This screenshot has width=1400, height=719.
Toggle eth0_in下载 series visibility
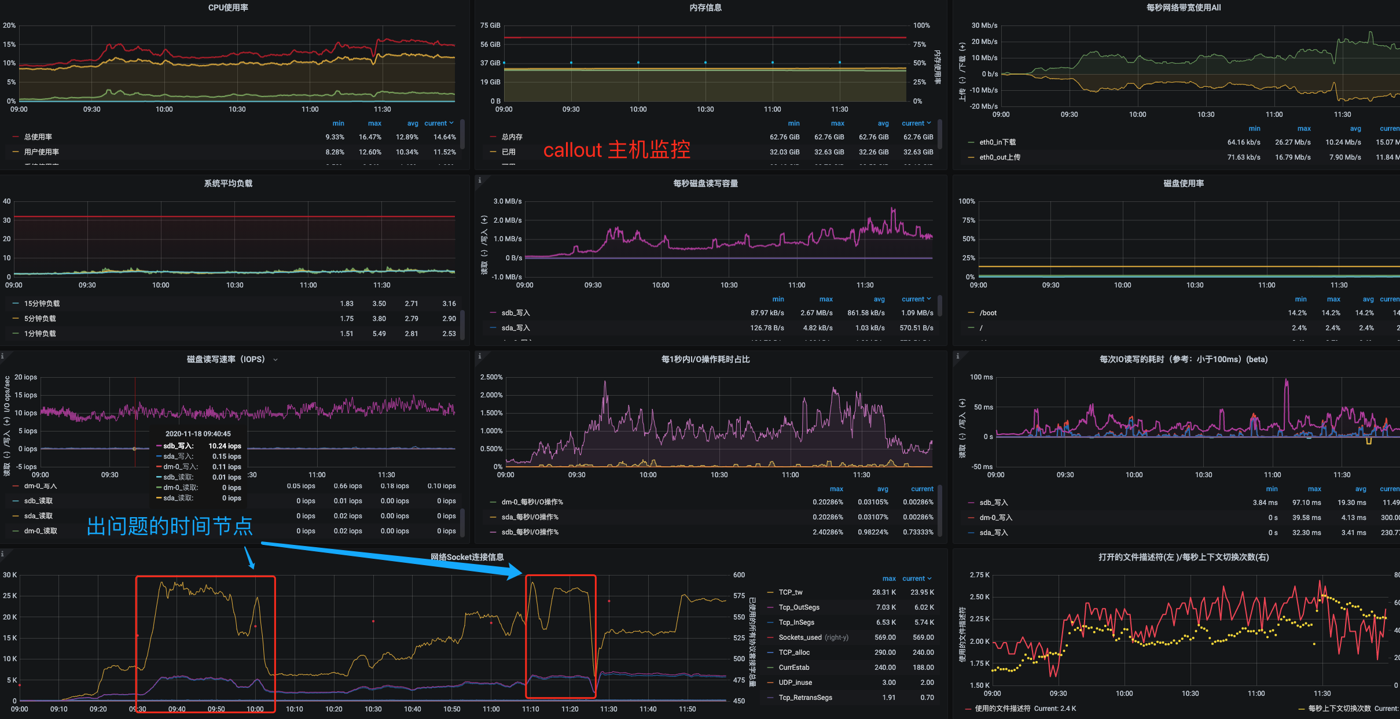click(x=997, y=142)
